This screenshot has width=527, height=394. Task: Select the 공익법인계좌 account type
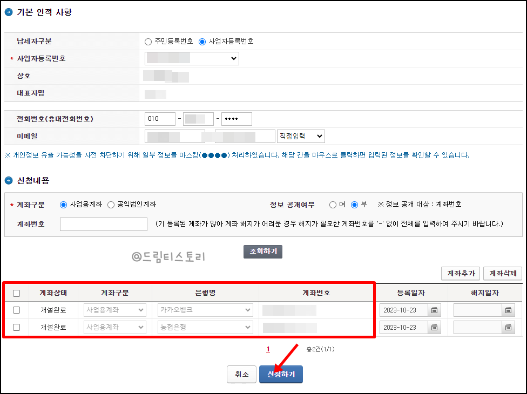112,205
